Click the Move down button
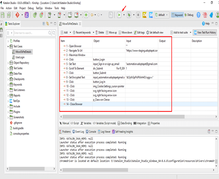Screen dimensions: 219x179 pos(125,33)
